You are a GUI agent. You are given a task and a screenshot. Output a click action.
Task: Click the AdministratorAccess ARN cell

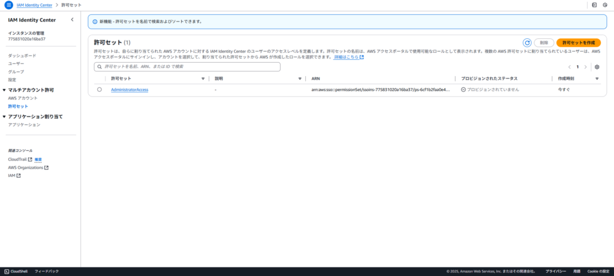381,90
